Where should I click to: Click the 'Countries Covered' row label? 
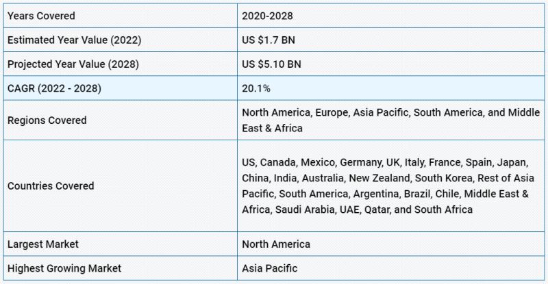coord(51,185)
